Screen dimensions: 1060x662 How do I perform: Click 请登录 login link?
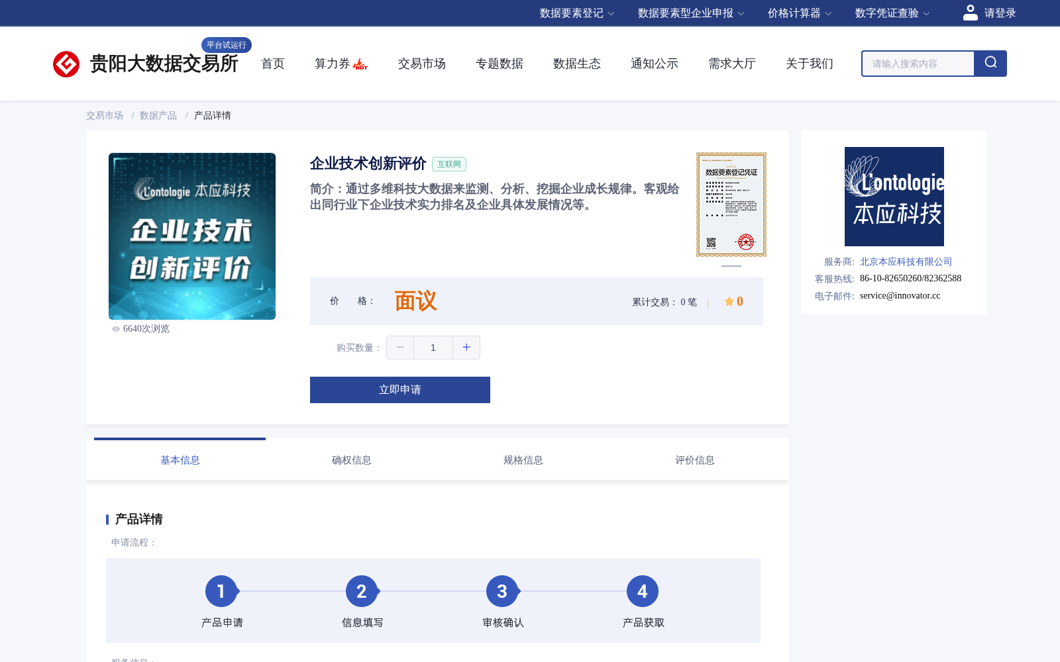[1000, 13]
